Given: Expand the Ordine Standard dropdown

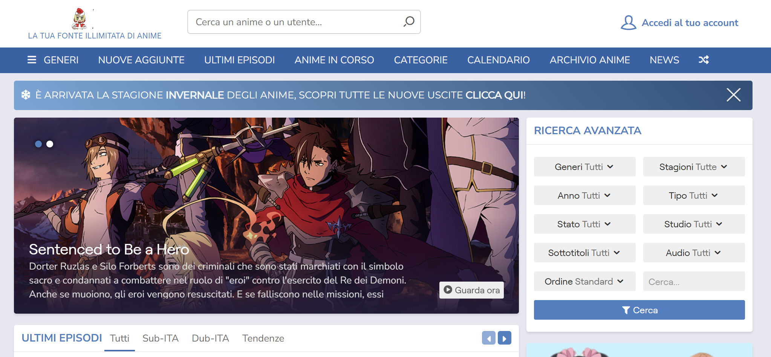Looking at the screenshot, I should click(584, 282).
